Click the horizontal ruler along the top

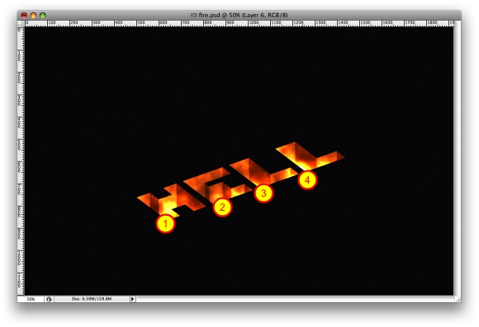pos(239,23)
